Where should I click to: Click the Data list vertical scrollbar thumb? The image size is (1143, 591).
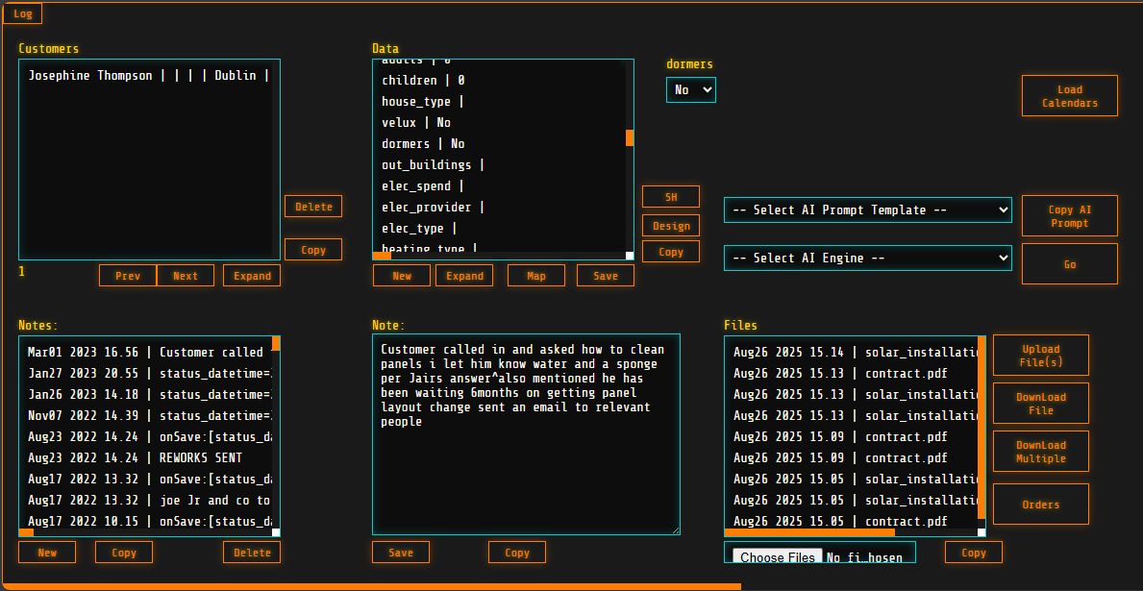[630, 137]
